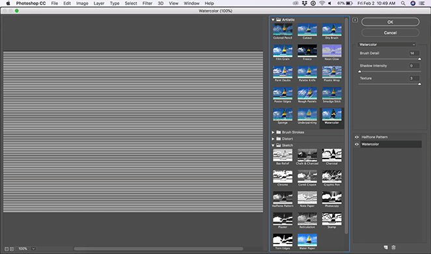The width and height of the screenshot is (431, 254).
Task: Zoom in the preview with plus button
Action: (x=12, y=249)
